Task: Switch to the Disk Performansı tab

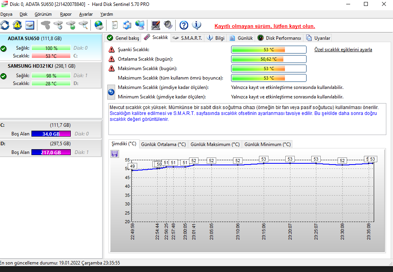Action: [279, 38]
